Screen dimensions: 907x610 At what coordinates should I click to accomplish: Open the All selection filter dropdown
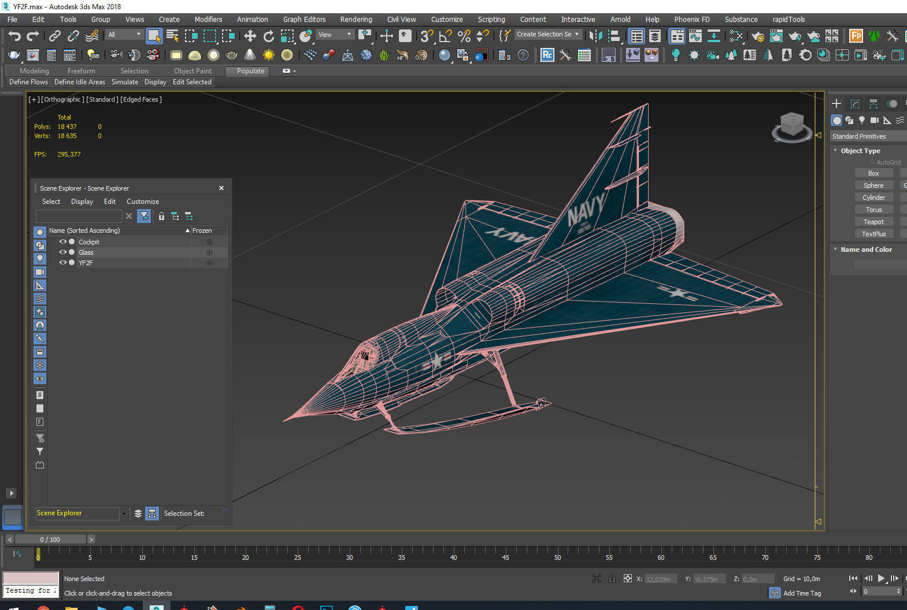[x=124, y=35]
